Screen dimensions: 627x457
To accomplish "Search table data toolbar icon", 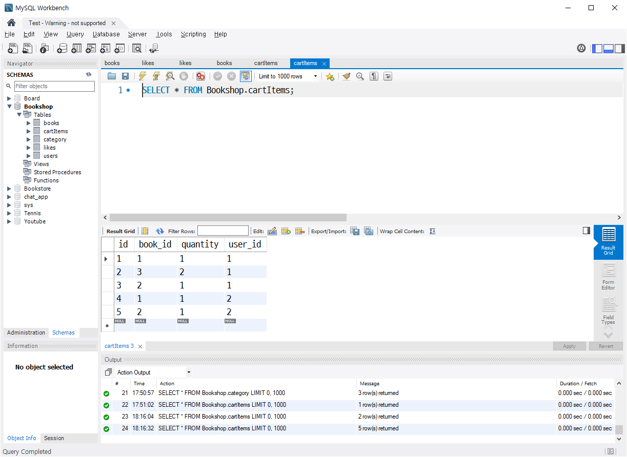I will tap(136, 48).
